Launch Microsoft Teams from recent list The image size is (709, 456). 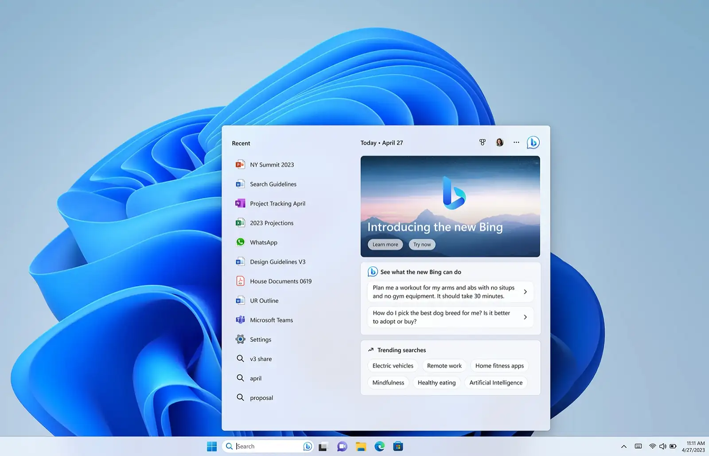pyautogui.click(x=264, y=320)
